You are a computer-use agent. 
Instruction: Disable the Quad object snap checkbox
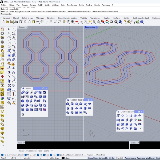[x=57, y=155]
